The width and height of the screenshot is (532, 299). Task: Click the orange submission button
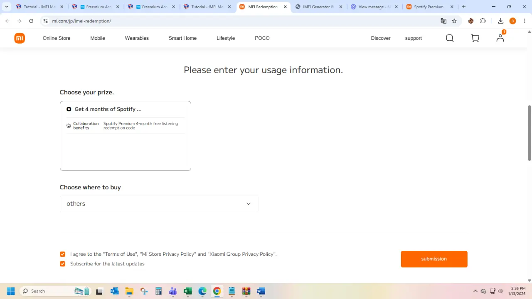pyautogui.click(x=434, y=259)
